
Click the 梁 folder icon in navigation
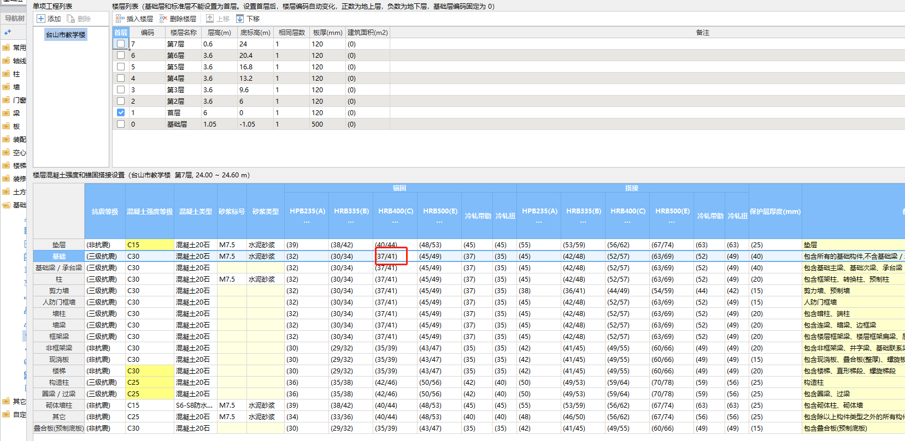coord(6,113)
